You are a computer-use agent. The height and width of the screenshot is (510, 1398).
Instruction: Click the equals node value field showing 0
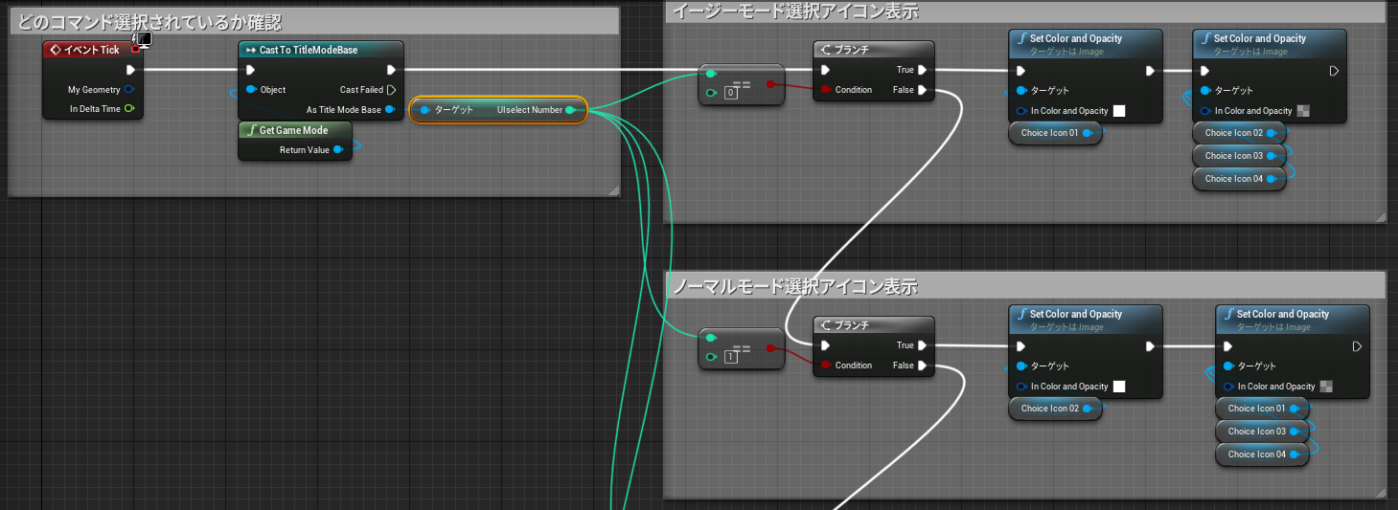tap(731, 93)
